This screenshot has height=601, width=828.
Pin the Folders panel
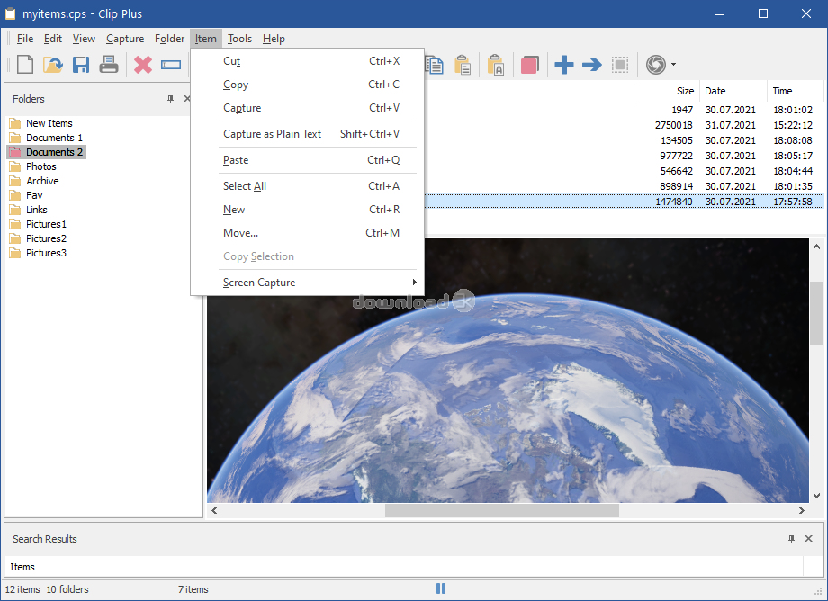pos(171,99)
